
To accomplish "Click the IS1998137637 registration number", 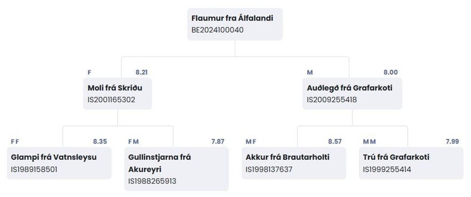I will pyautogui.click(x=269, y=170).
